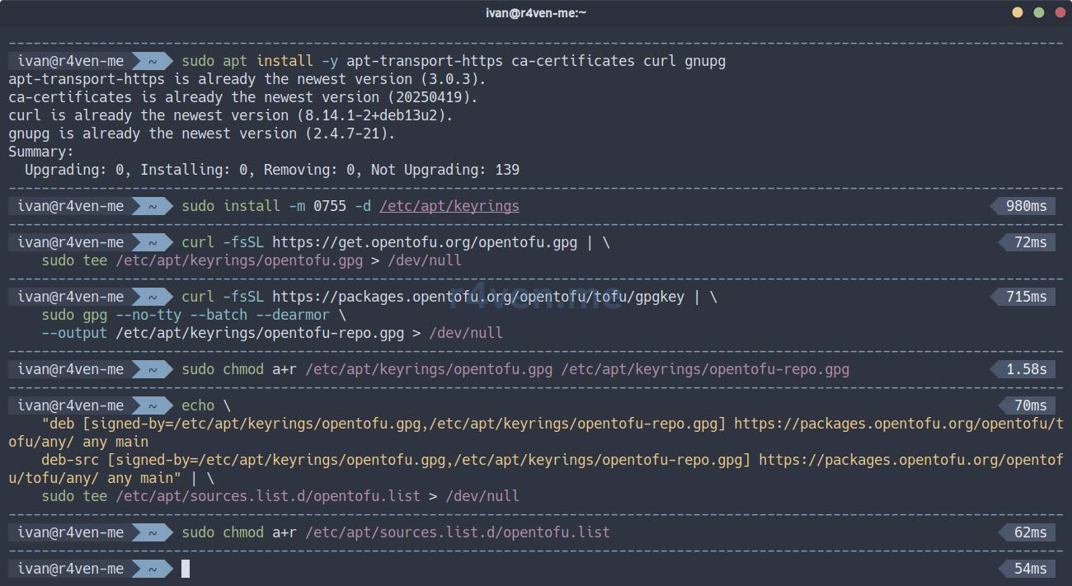Click the yellow minimize window button

tap(1018, 12)
